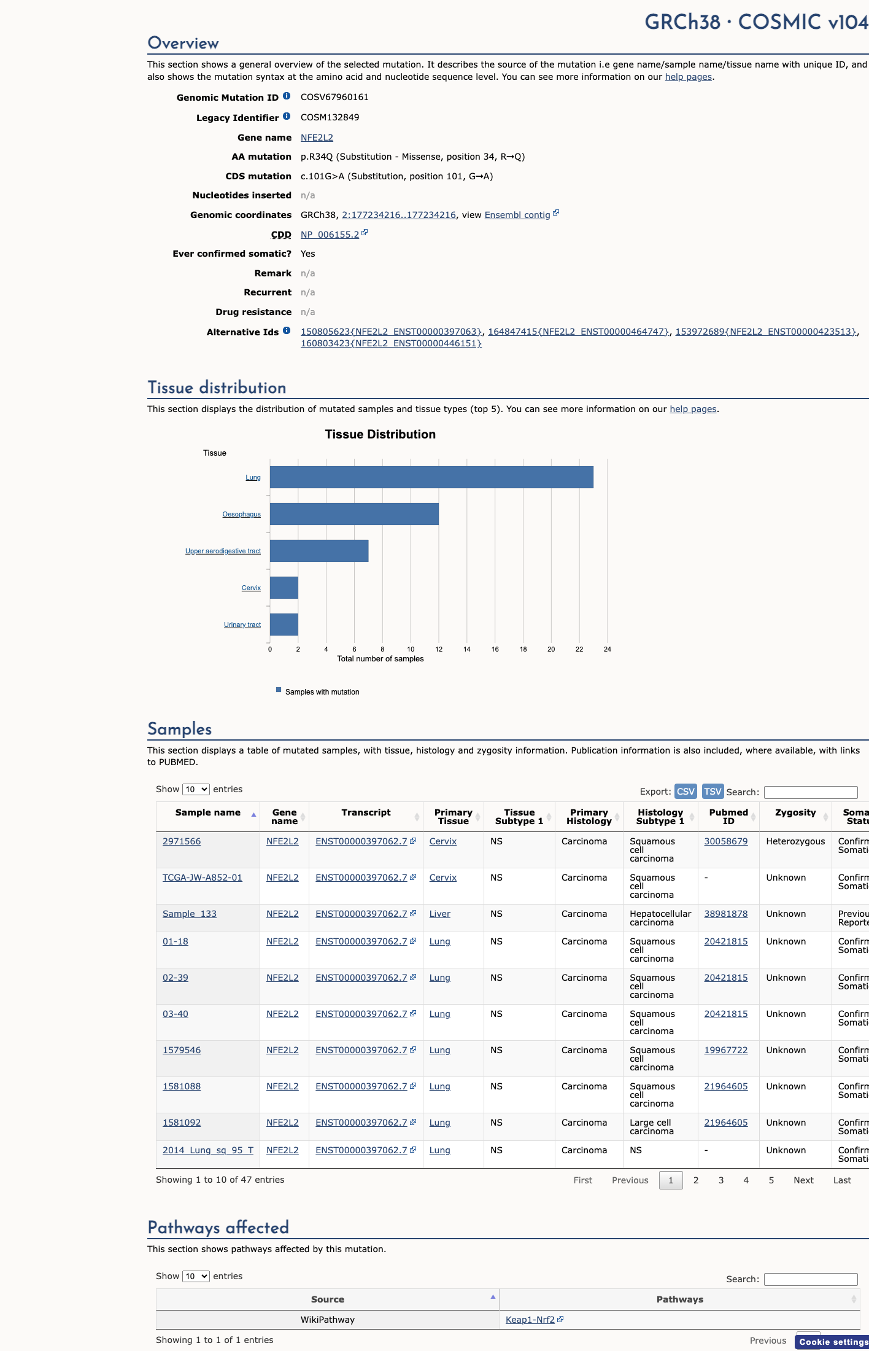Open the NFE2L2 gene name link in Overview
869x1351 pixels.
317,138
